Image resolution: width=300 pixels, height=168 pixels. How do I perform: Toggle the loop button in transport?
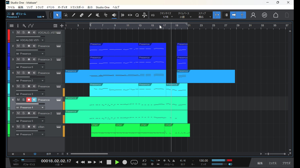(x=134, y=162)
